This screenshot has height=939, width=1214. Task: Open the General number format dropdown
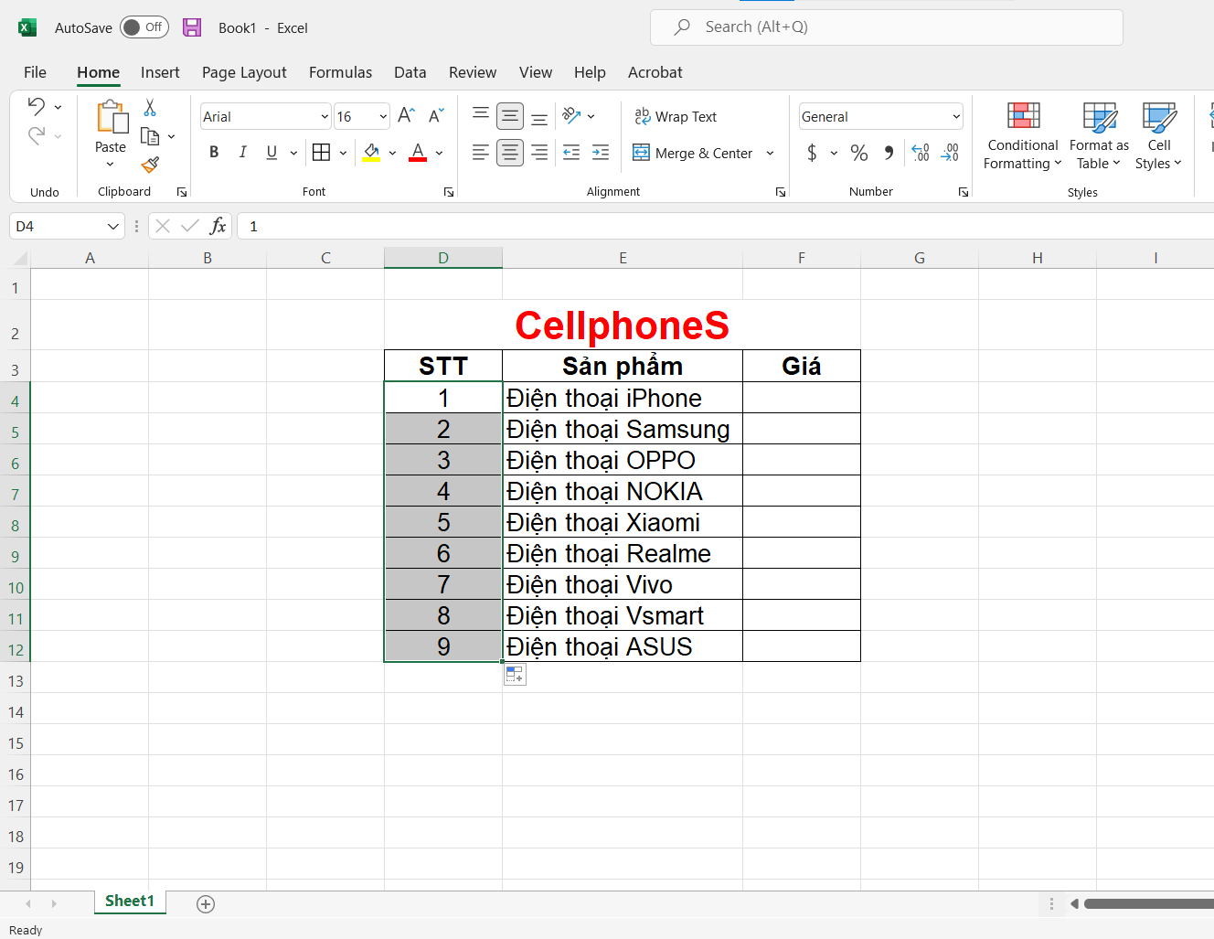[x=956, y=117]
